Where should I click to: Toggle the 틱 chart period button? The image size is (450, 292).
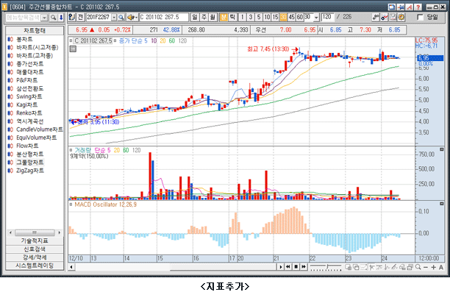(x=232, y=17)
